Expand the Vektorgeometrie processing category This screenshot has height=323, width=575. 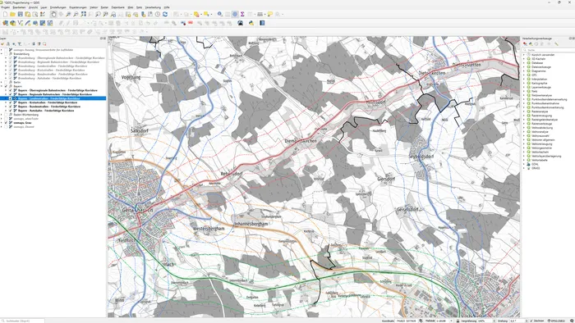(524, 148)
